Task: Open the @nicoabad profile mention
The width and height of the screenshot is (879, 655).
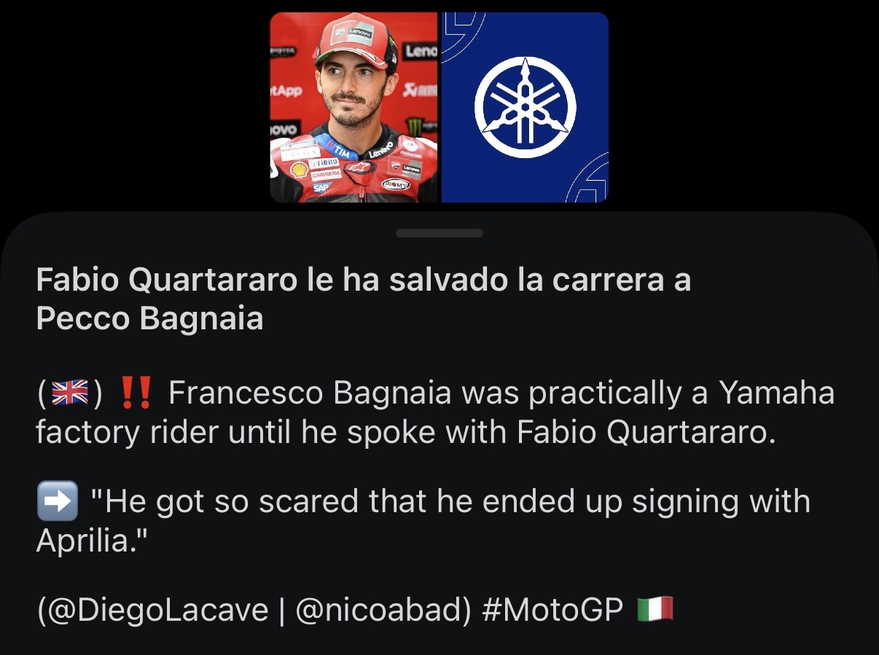Action: (x=380, y=610)
